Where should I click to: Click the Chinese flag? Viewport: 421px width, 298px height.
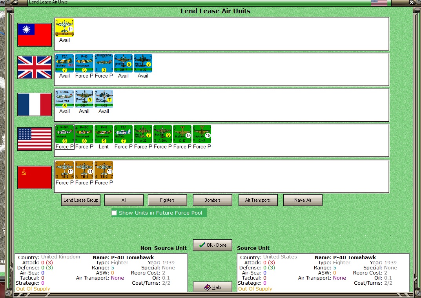pos(35,35)
